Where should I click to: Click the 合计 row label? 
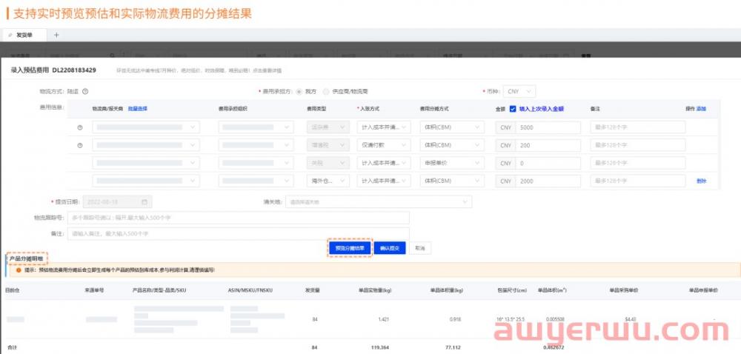12,348
